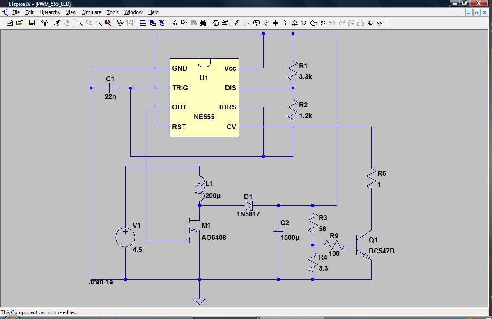The image size is (492, 319).
Task: Click the M1 MOSFET symbol
Action: click(193, 230)
